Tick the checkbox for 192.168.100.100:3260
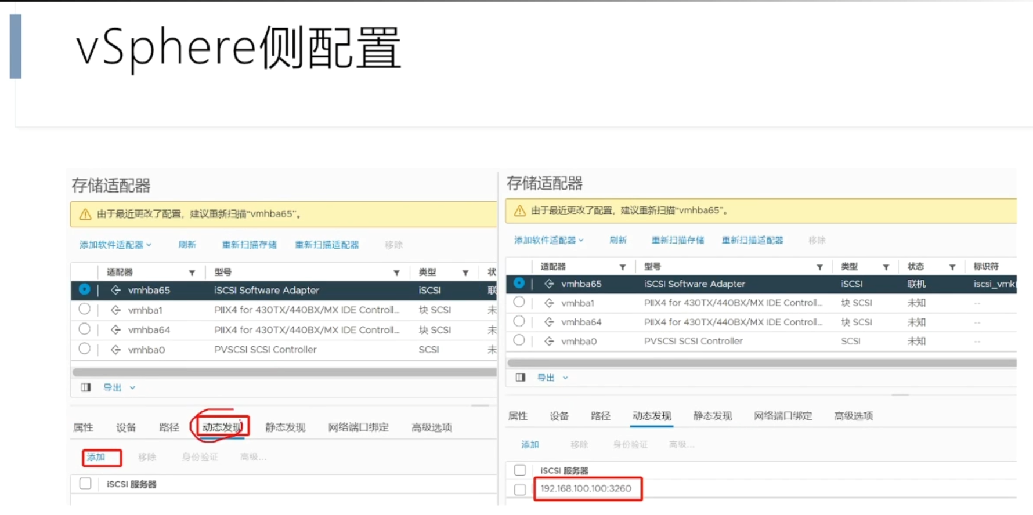Screen dimensions: 1033x515 click(x=520, y=489)
